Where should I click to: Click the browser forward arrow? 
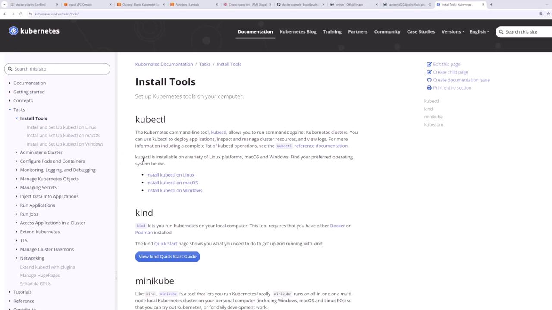tap(13, 14)
